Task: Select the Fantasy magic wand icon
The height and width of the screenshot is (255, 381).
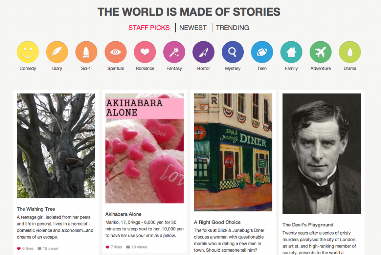Action: click(174, 52)
